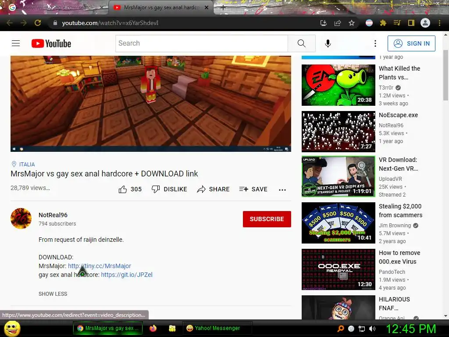Open the tiny.cc/MrsMajor download link
This screenshot has width=449, height=337.
[x=100, y=266]
